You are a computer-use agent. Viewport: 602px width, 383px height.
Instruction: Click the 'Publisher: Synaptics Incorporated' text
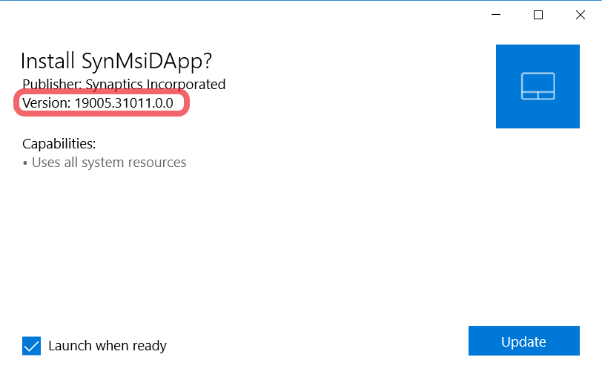point(124,84)
